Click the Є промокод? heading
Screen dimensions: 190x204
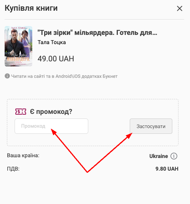pyautogui.click(x=51, y=112)
